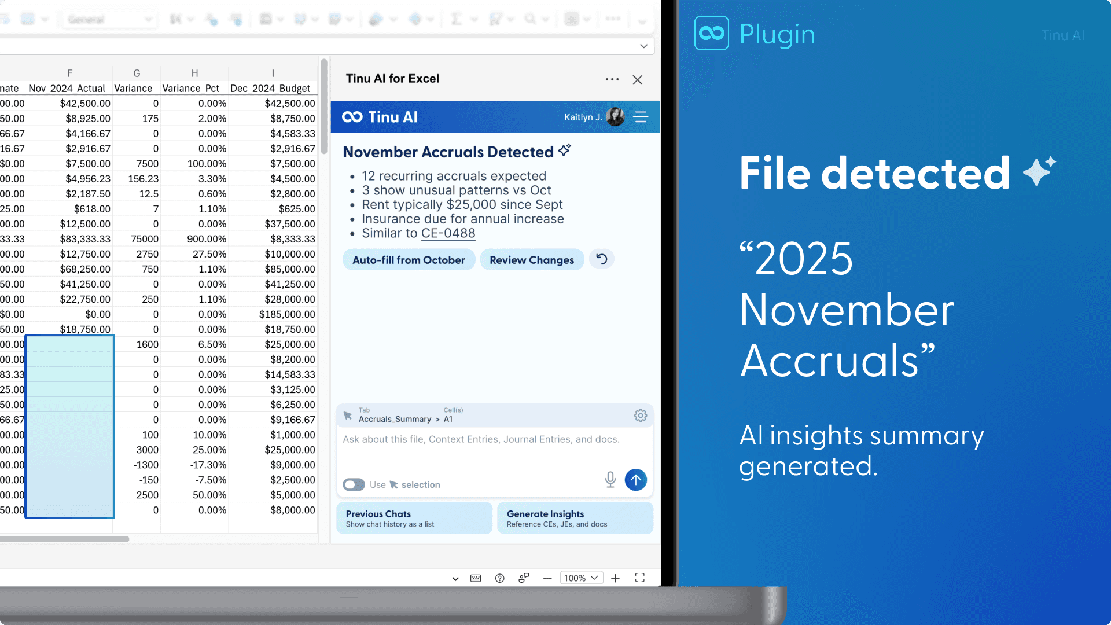Click Auto-fill from October button

(409, 260)
